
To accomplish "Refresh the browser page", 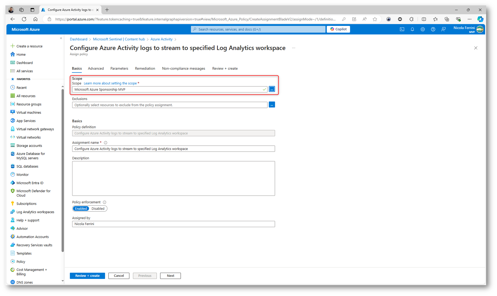I will tap(24, 19).
